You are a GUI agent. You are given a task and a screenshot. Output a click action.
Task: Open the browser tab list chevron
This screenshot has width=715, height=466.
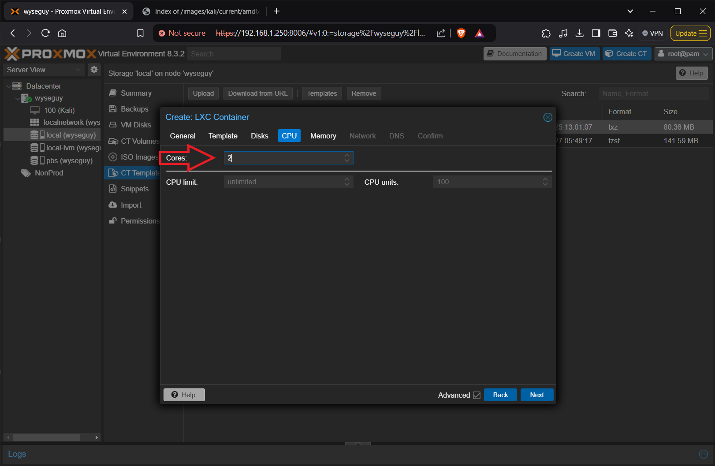630,11
